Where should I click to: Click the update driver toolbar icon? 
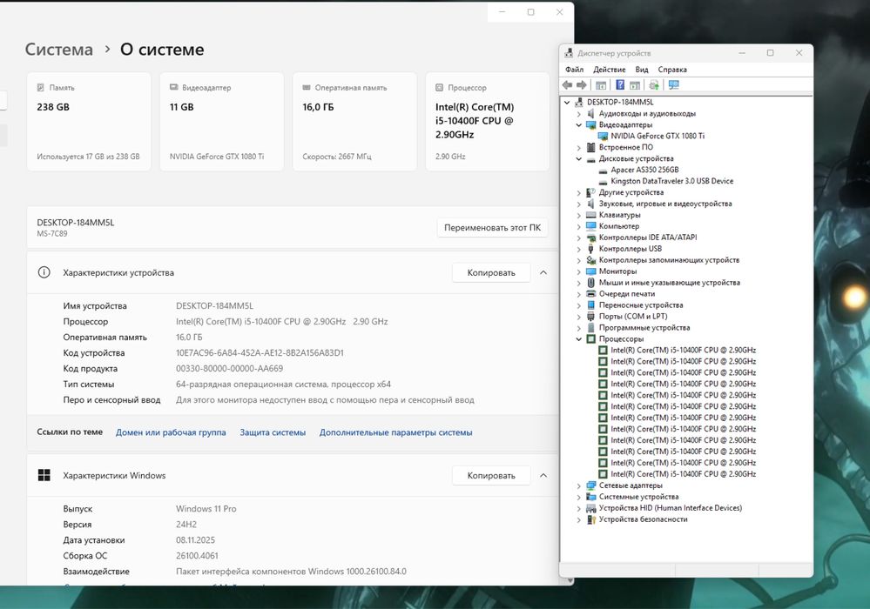click(x=654, y=85)
